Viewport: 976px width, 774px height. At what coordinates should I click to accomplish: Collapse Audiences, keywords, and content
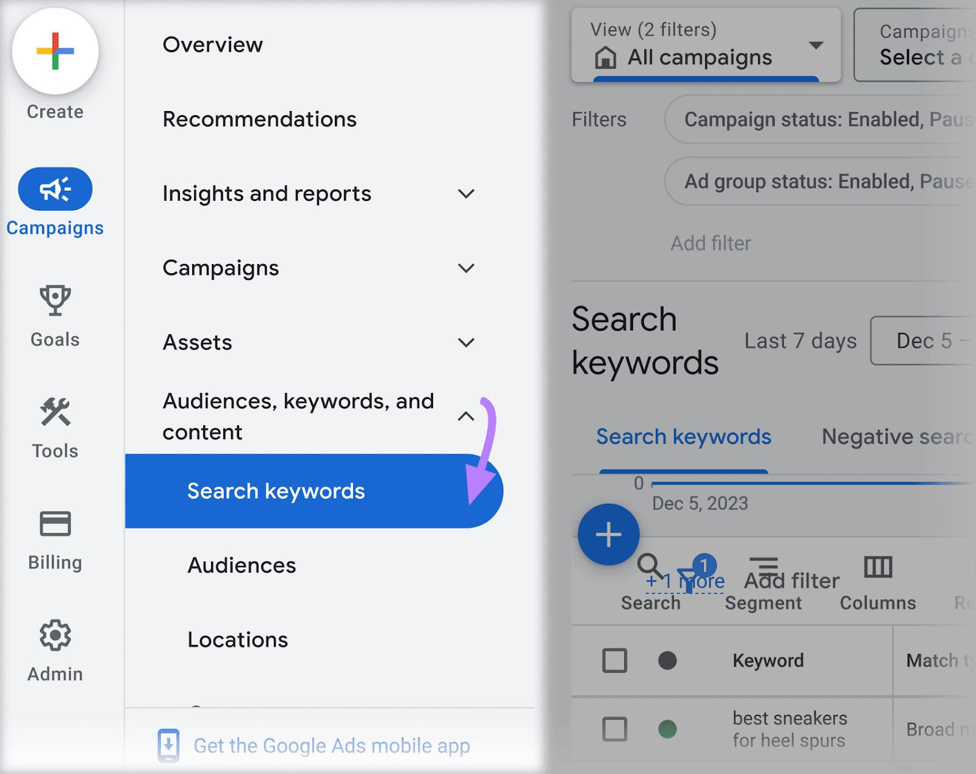466,417
